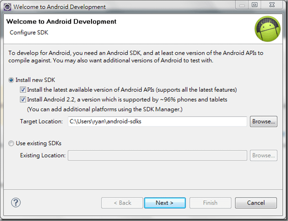
Task: Click the Target Location path field
Action: [157, 122]
